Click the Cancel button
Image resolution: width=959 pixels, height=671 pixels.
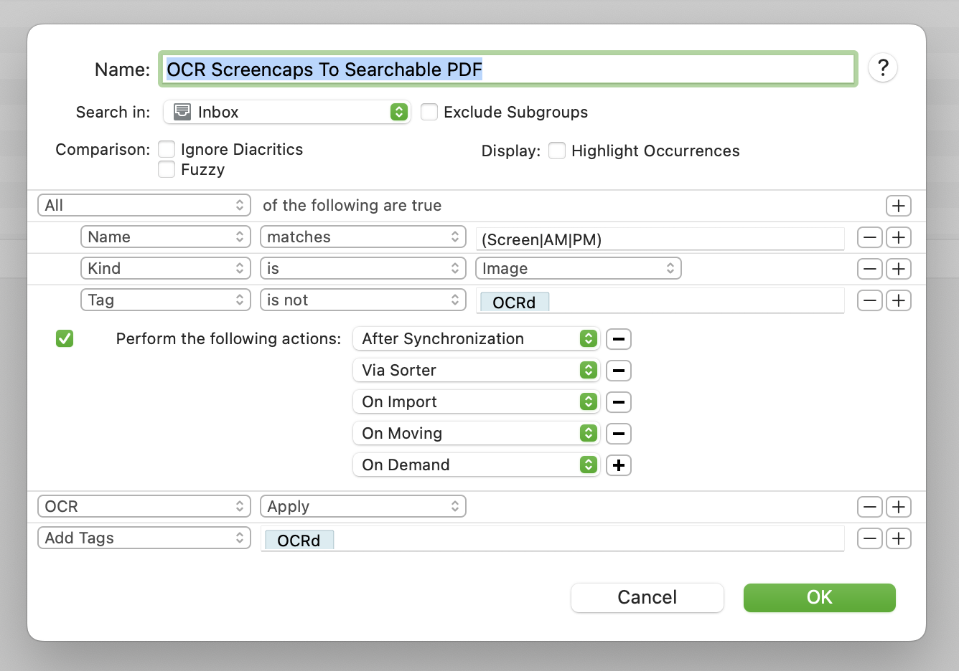point(647,598)
